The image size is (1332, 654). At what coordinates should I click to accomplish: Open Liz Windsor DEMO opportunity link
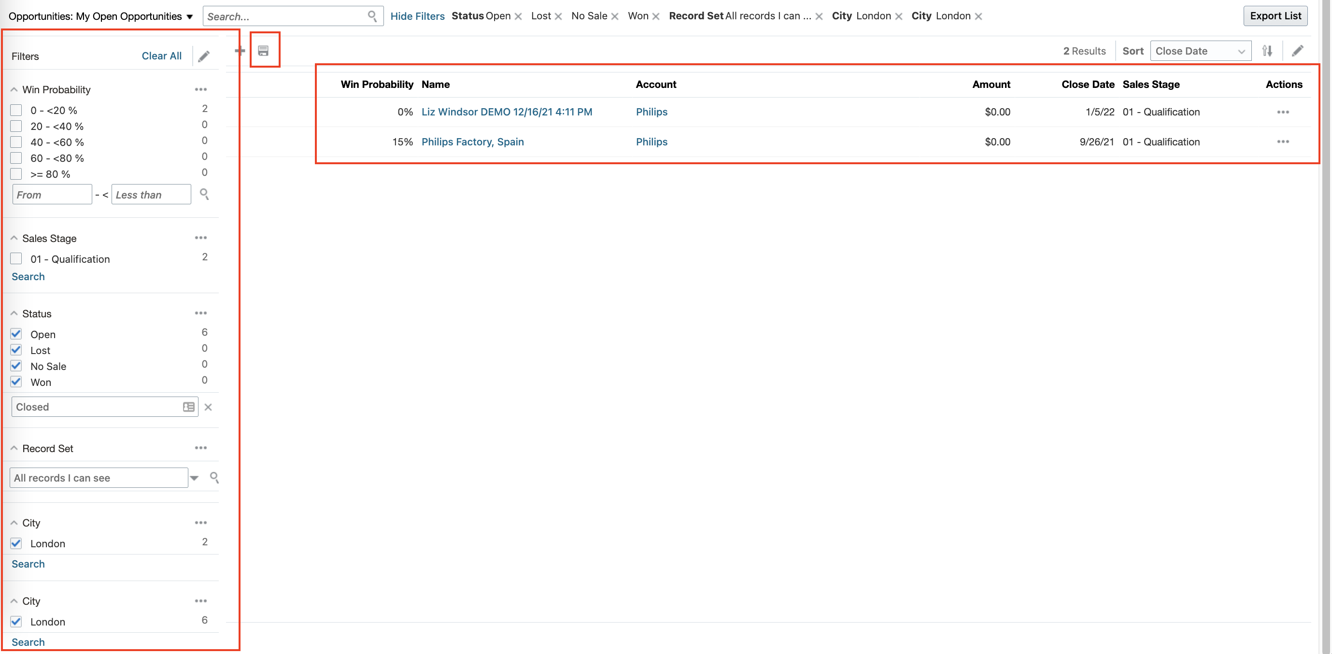pos(506,112)
